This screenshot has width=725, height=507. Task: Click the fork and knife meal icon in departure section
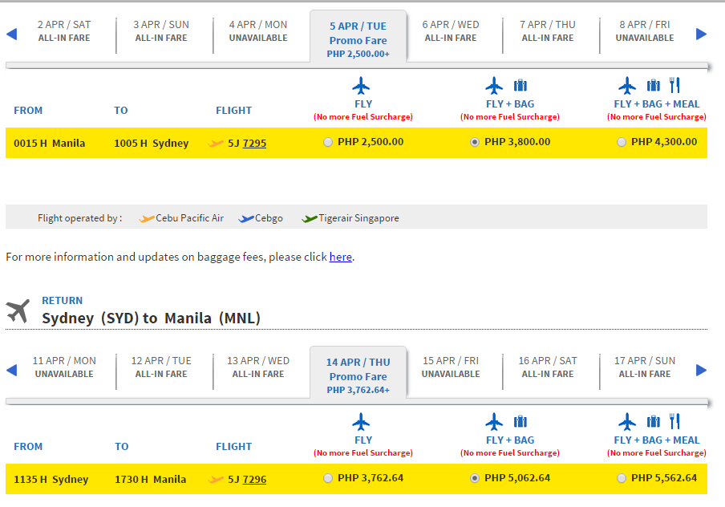674,85
